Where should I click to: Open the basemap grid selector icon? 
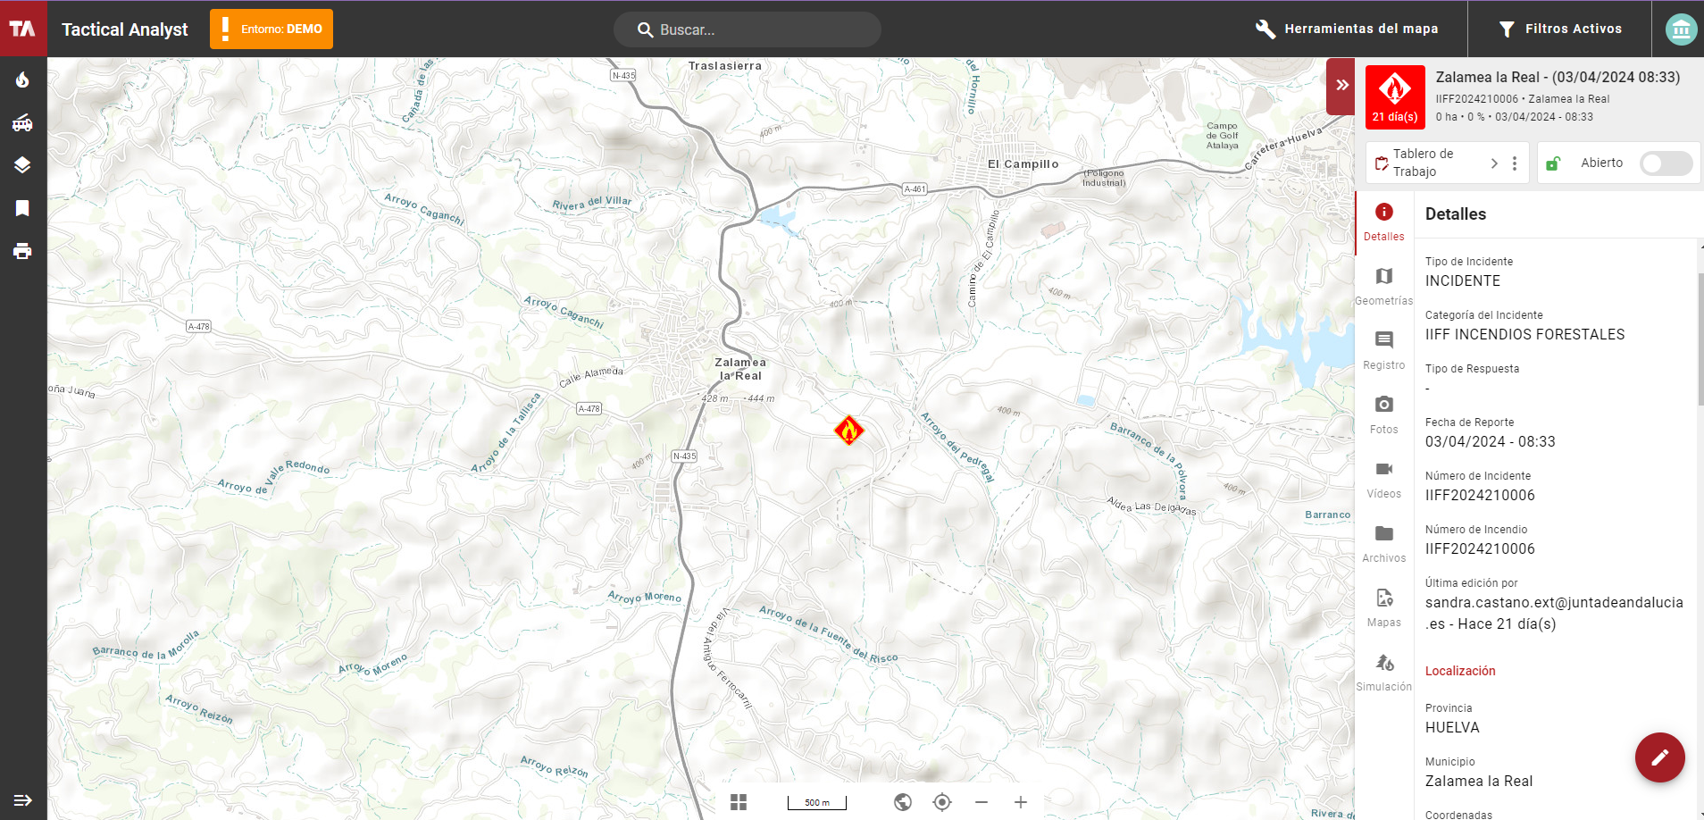[x=739, y=802]
